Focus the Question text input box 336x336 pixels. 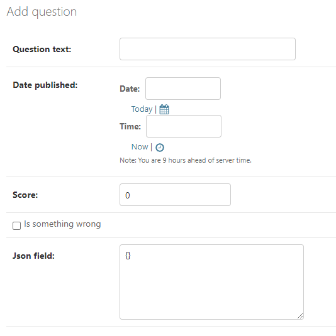point(208,49)
